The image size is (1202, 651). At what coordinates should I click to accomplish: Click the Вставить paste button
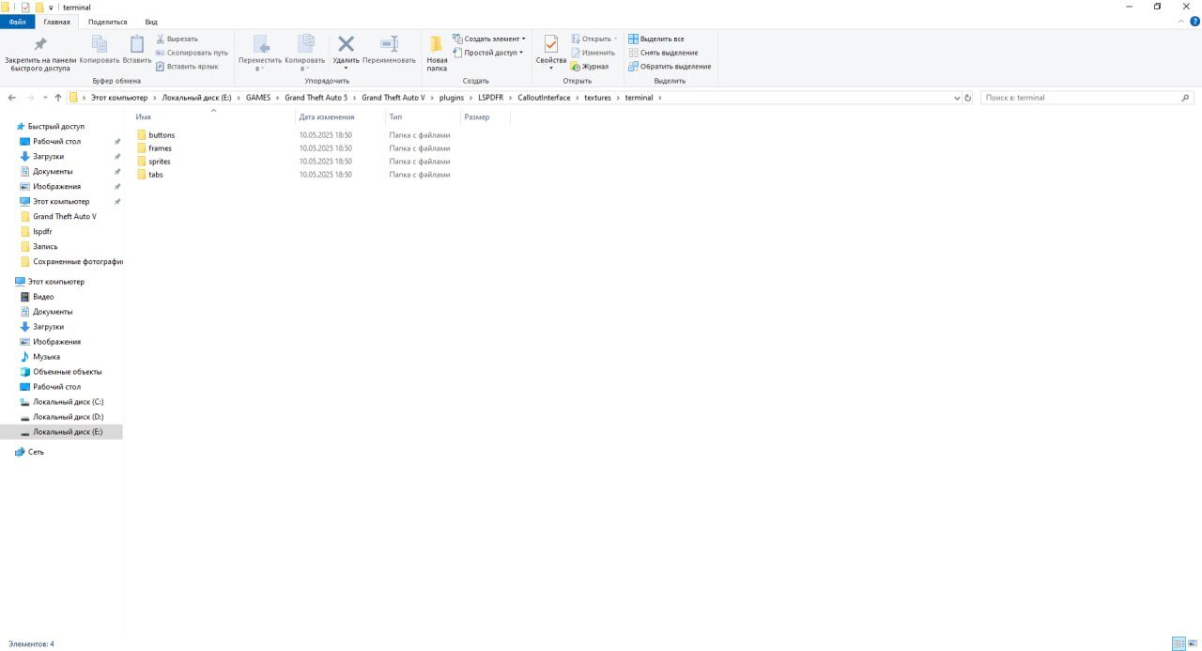point(137,50)
